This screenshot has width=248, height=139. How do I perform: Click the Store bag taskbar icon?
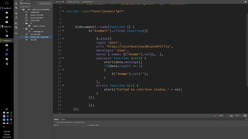[7, 22]
